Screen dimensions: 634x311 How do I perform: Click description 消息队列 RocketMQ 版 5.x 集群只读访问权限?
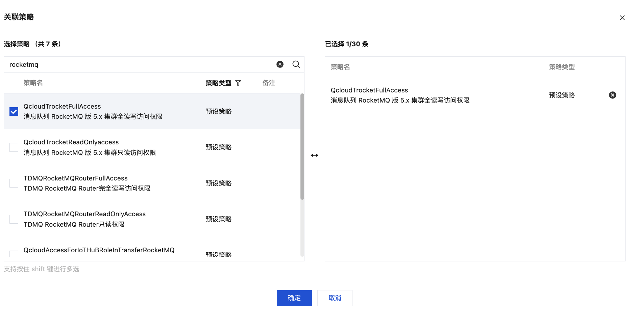(x=90, y=153)
